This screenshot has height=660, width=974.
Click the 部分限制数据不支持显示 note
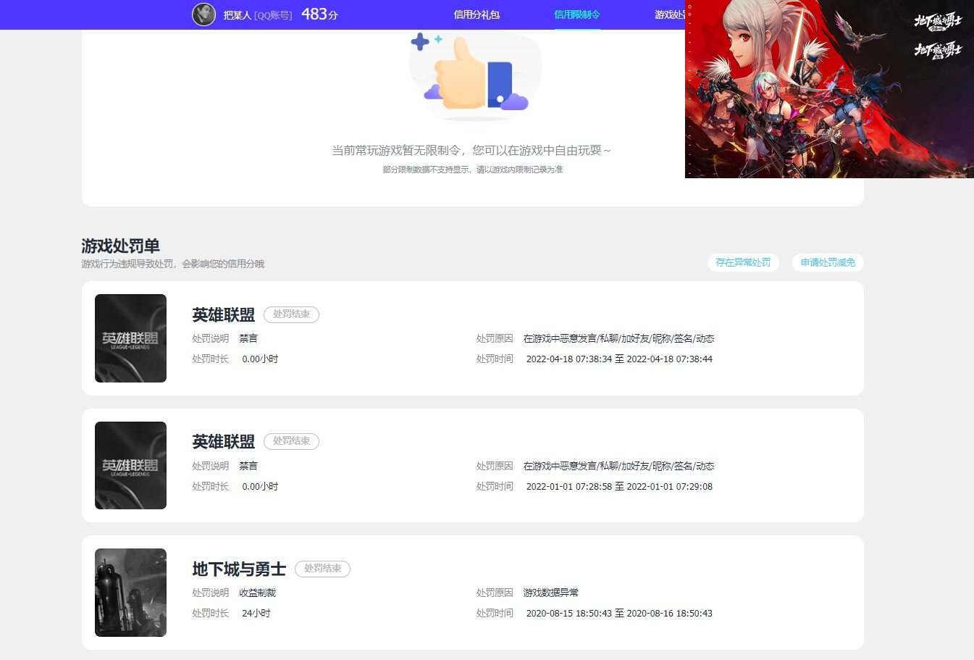pos(472,170)
